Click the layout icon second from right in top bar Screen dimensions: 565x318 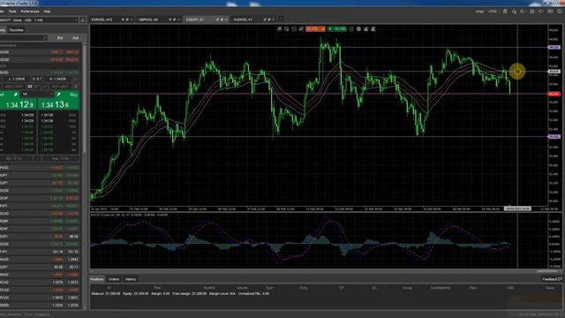550,11
